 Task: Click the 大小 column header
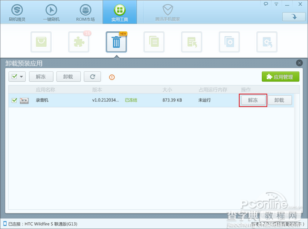point(167,90)
